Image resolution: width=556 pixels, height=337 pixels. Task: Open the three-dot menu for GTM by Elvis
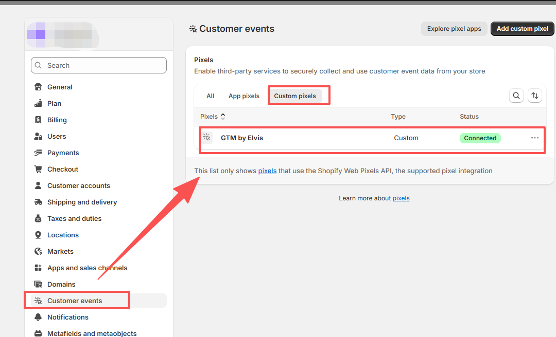535,138
